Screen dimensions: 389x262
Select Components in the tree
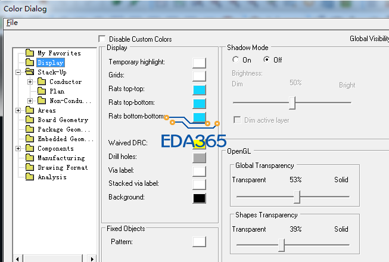tap(55, 148)
